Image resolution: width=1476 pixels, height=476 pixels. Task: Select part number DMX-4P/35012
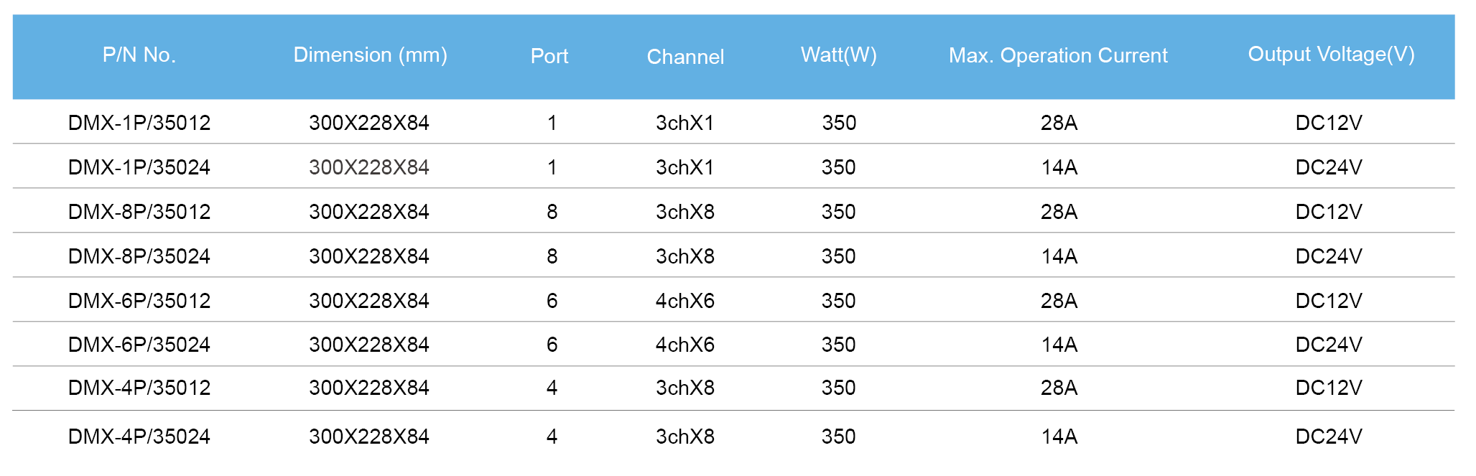pyautogui.click(x=139, y=388)
